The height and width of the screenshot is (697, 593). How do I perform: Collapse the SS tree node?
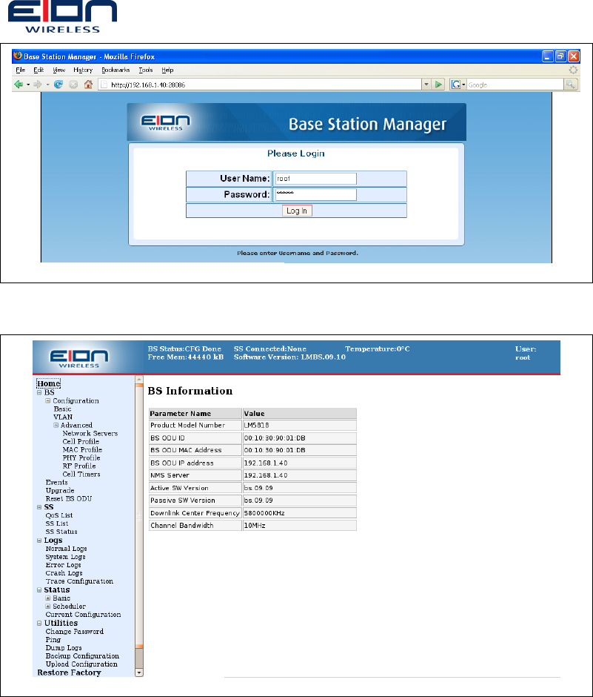[x=39, y=507]
